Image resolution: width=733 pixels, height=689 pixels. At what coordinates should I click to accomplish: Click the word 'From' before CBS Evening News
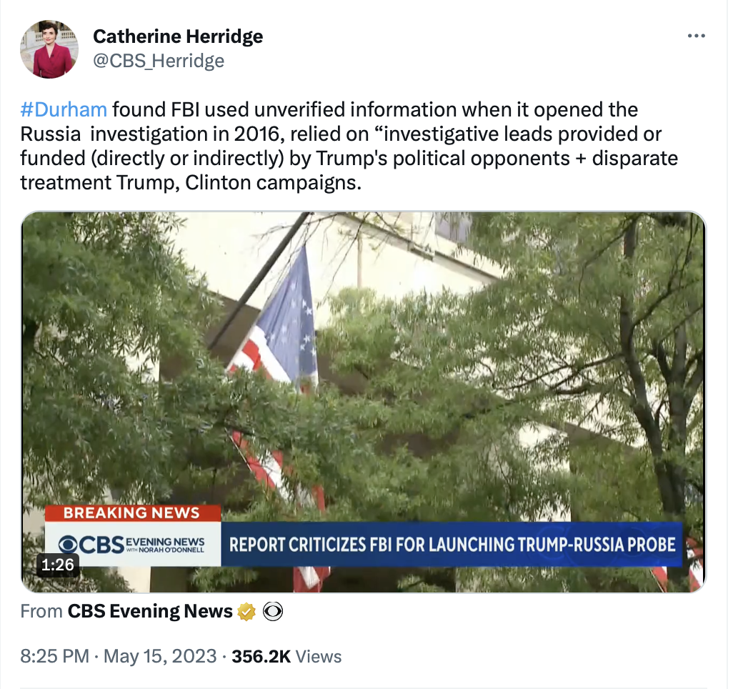tap(41, 611)
